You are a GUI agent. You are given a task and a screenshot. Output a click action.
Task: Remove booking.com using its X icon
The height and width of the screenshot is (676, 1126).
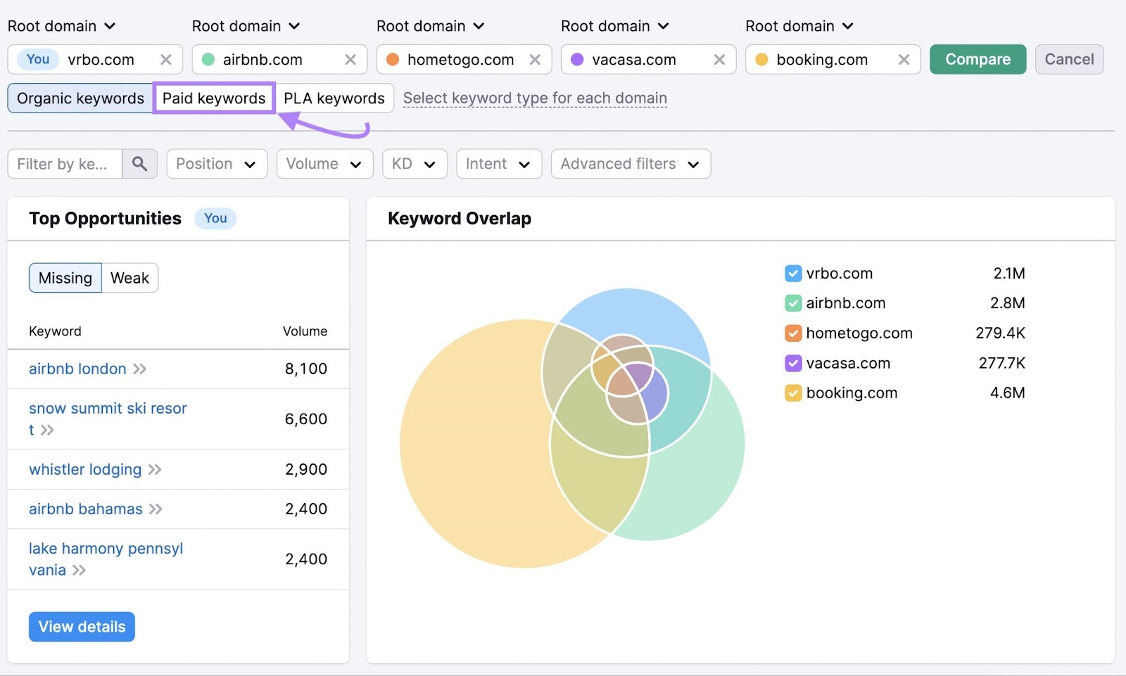904,60
